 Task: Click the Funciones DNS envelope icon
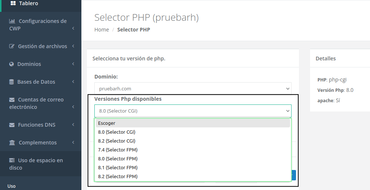tap(12, 125)
